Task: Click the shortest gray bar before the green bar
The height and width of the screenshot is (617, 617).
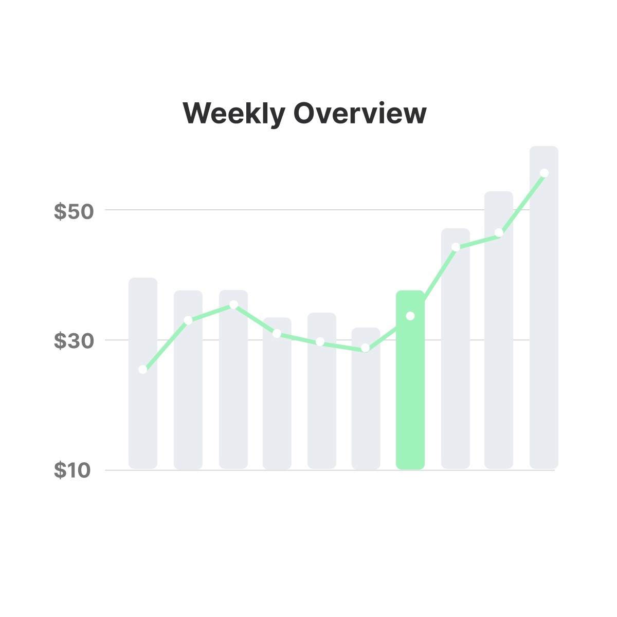Action: [366, 398]
